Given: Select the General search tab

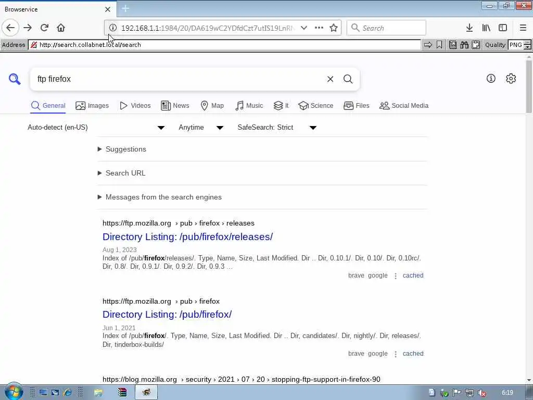Looking at the screenshot, I should click(48, 106).
